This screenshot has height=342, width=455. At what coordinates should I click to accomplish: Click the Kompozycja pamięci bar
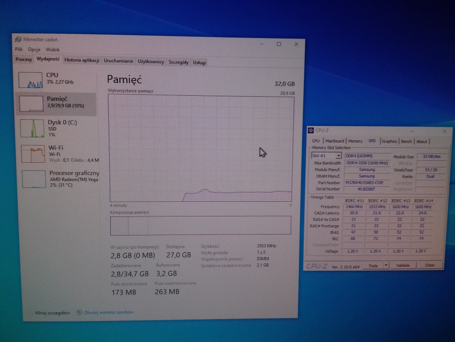click(x=200, y=225)
